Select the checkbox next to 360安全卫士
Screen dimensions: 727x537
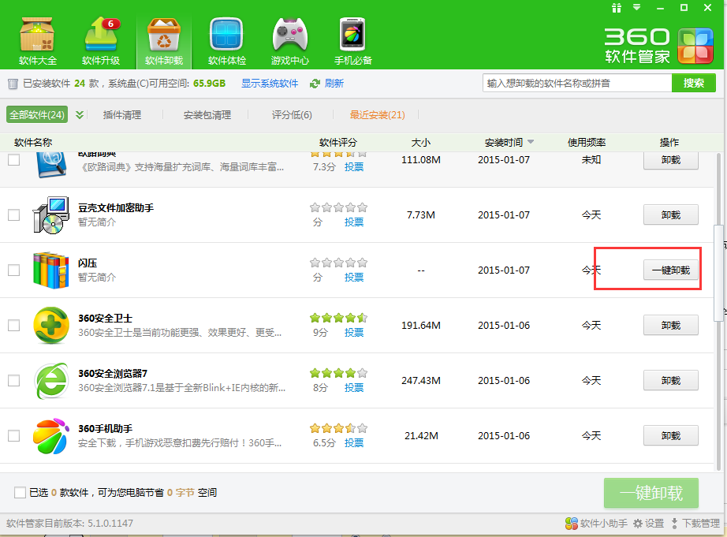13,325
